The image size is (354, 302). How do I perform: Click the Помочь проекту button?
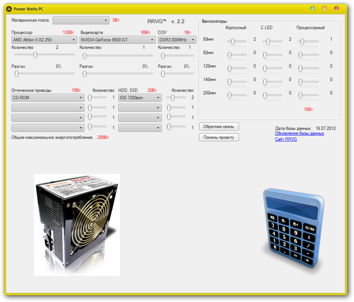(219, 137)
